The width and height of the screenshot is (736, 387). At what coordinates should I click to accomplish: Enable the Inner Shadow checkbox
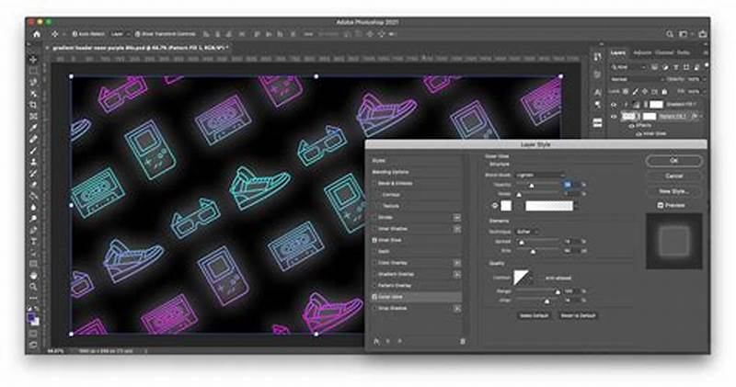pos(374,229)
